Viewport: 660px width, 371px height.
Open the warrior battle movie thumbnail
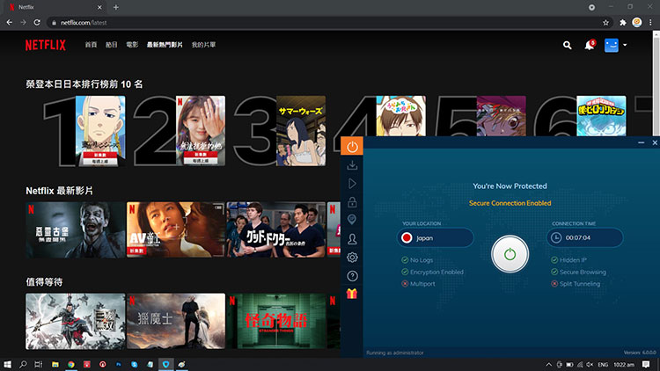coord(76,322)
